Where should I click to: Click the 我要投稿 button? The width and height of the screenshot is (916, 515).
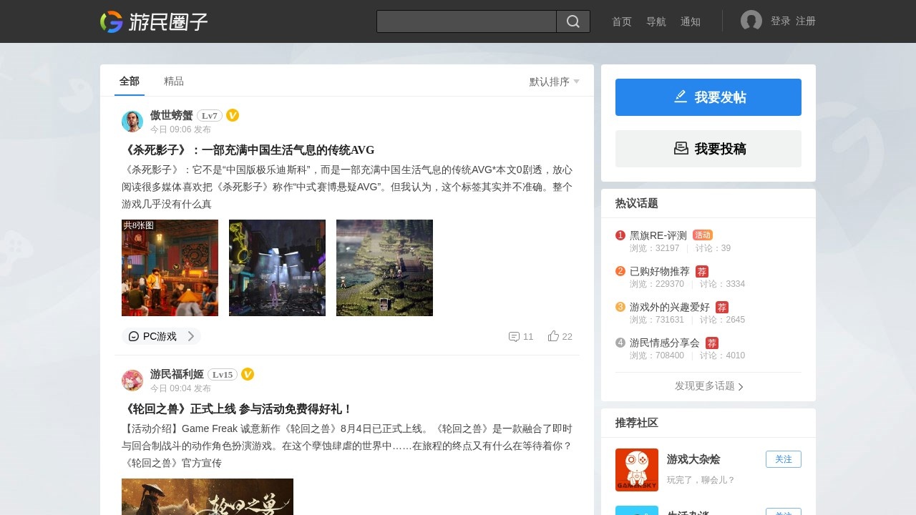(x=708, y=149)
